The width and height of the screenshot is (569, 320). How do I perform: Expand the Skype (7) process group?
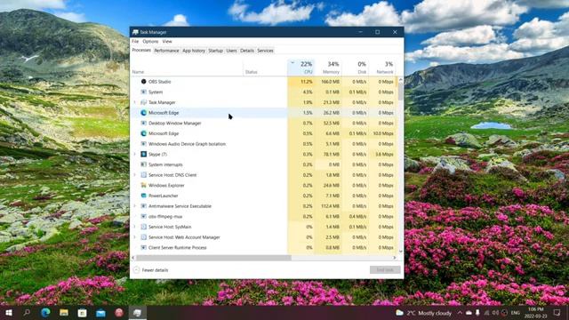pos(135,154)
